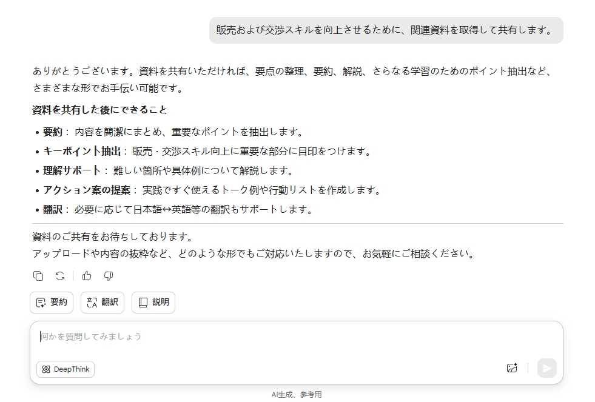Open the image upload icon in the input box

click(512, 368)
